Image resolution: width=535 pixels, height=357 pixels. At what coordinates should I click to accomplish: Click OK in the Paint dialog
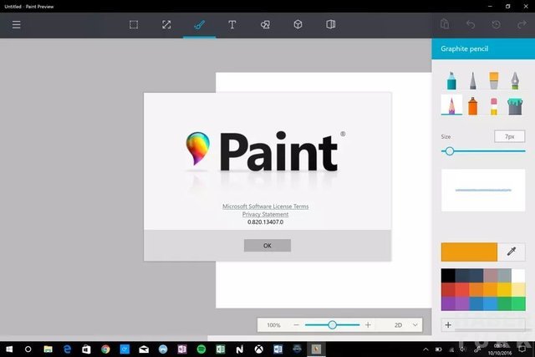(267, 246)
